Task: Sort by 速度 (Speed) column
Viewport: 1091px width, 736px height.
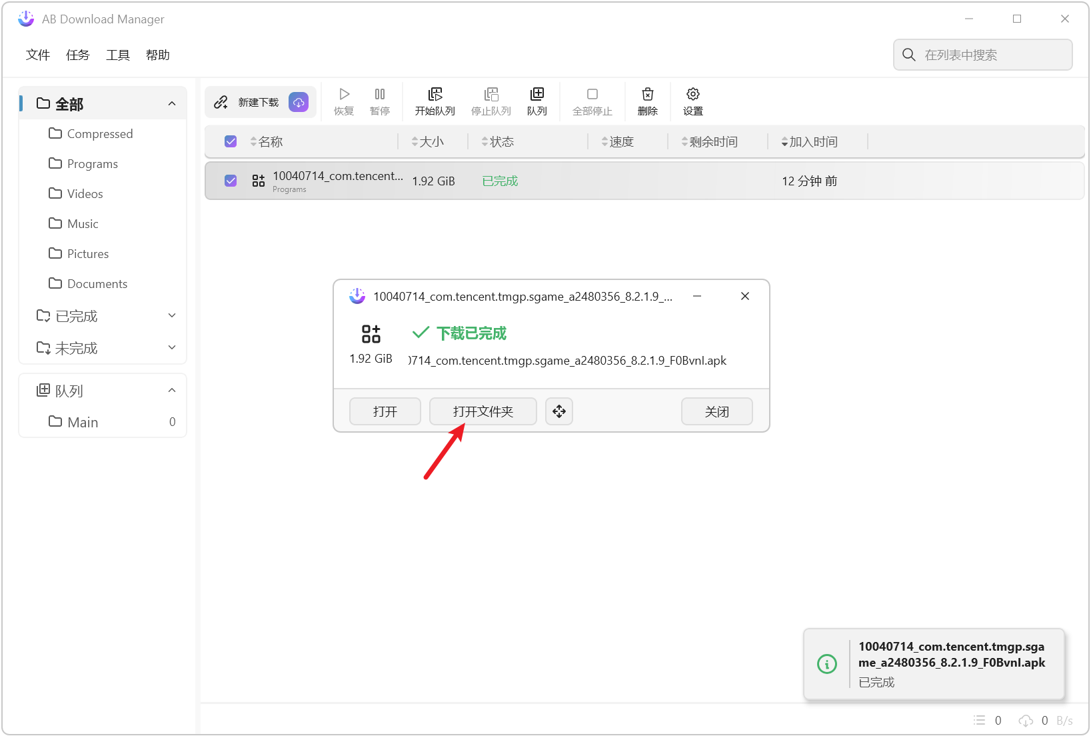Action: 618,141
